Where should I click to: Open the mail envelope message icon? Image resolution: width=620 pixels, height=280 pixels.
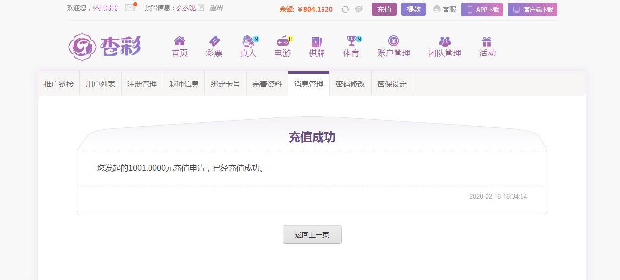click(130, 8)
